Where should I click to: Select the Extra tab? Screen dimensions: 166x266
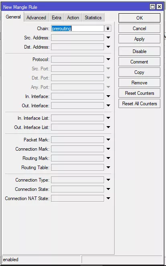click(x=57, y=18)
